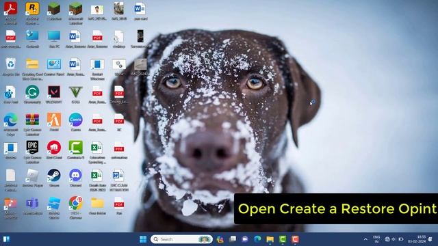The width and height of the screenshot is (438, 246).
Task: Open the Teams Chat taskbar icon
Action: tap(245, 239)
